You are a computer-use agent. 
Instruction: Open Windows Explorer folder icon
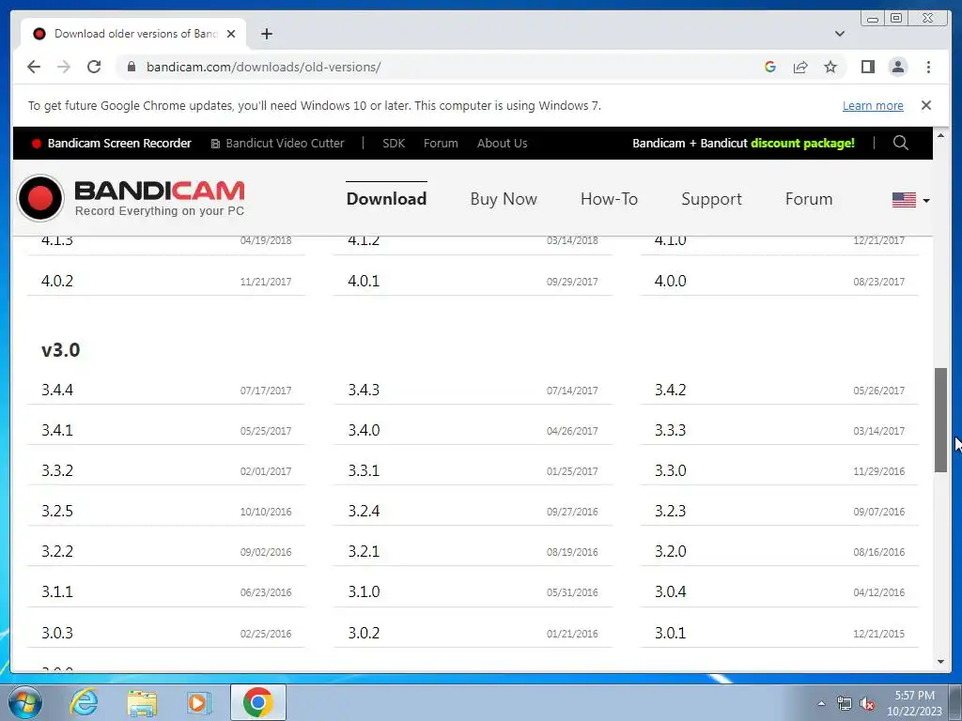(142, 702)
